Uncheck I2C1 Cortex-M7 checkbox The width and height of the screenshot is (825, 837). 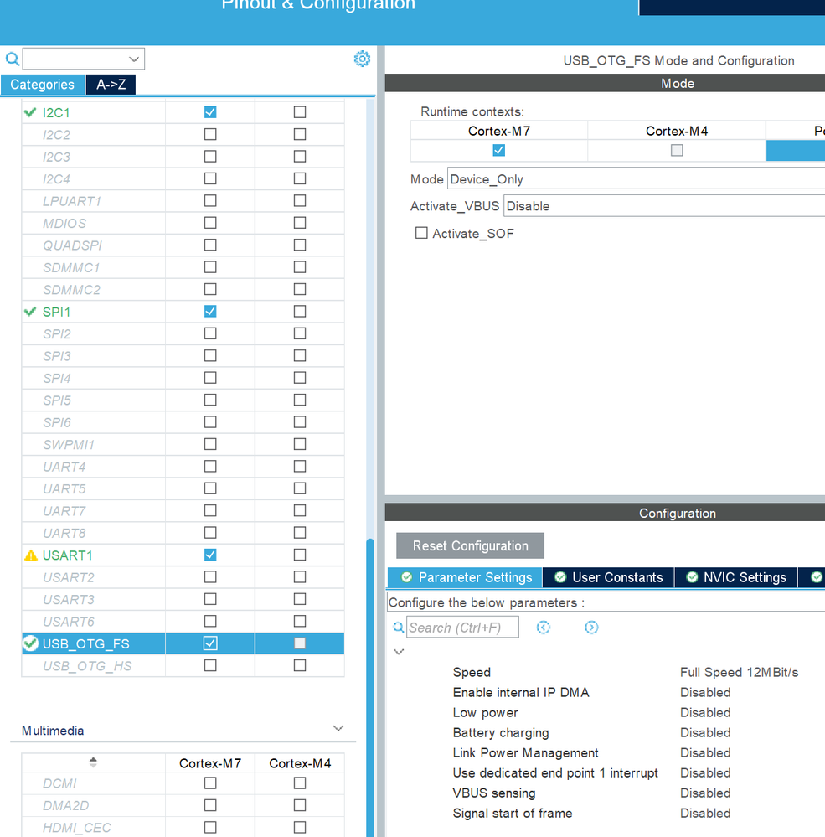tap(210, 112)
